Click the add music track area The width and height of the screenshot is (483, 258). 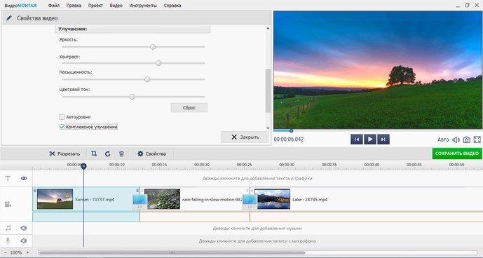click(x=257, y=229)
